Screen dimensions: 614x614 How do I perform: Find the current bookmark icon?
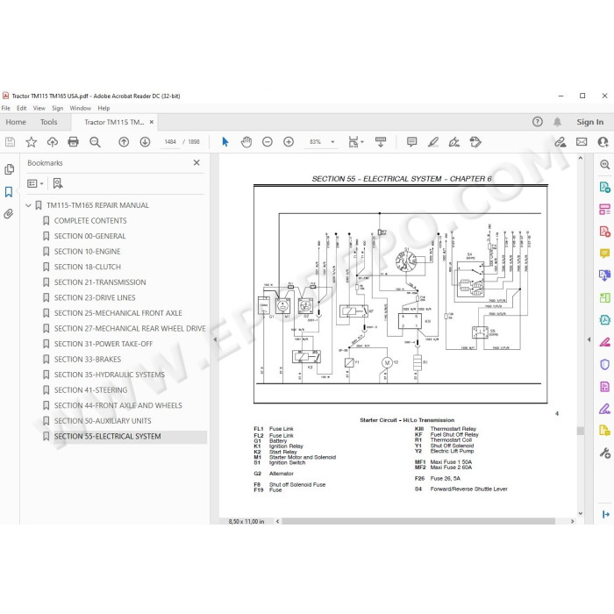tap(58, 183)
